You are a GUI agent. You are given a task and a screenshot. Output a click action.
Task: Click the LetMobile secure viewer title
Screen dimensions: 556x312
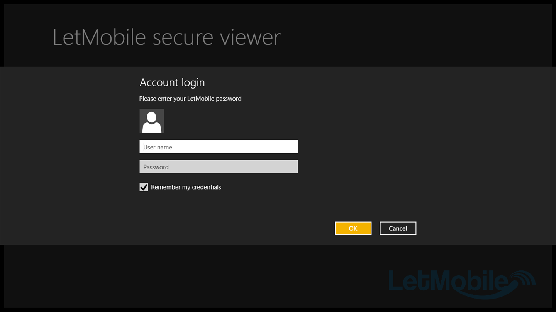point(166,37)
